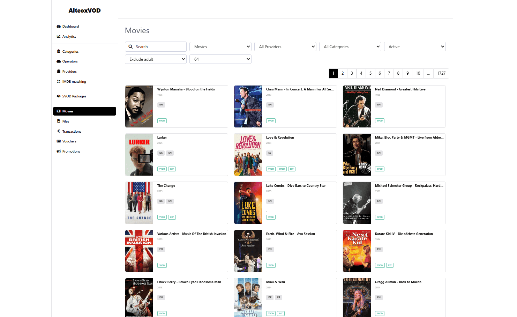The image size is (517, 317).
Task: Go to page 2 of results
Action: pos(343,73)
